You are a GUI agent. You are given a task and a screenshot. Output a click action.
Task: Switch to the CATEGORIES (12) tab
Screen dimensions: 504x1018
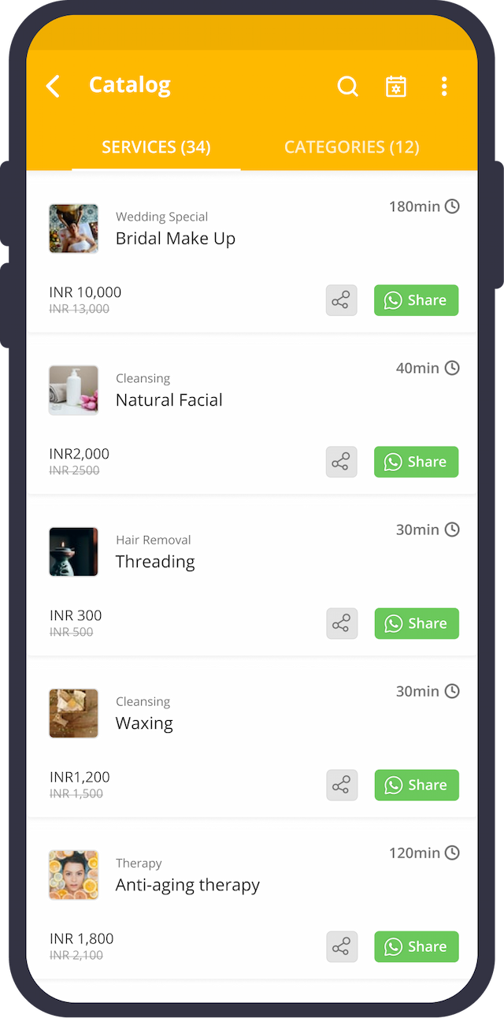(x=351, y=147)
